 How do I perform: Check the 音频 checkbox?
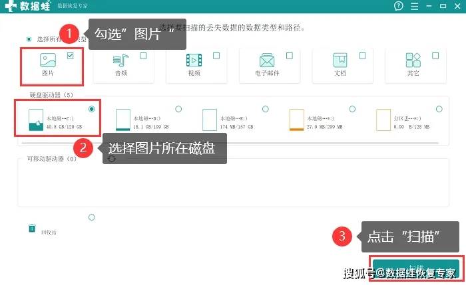coord(143,56)
